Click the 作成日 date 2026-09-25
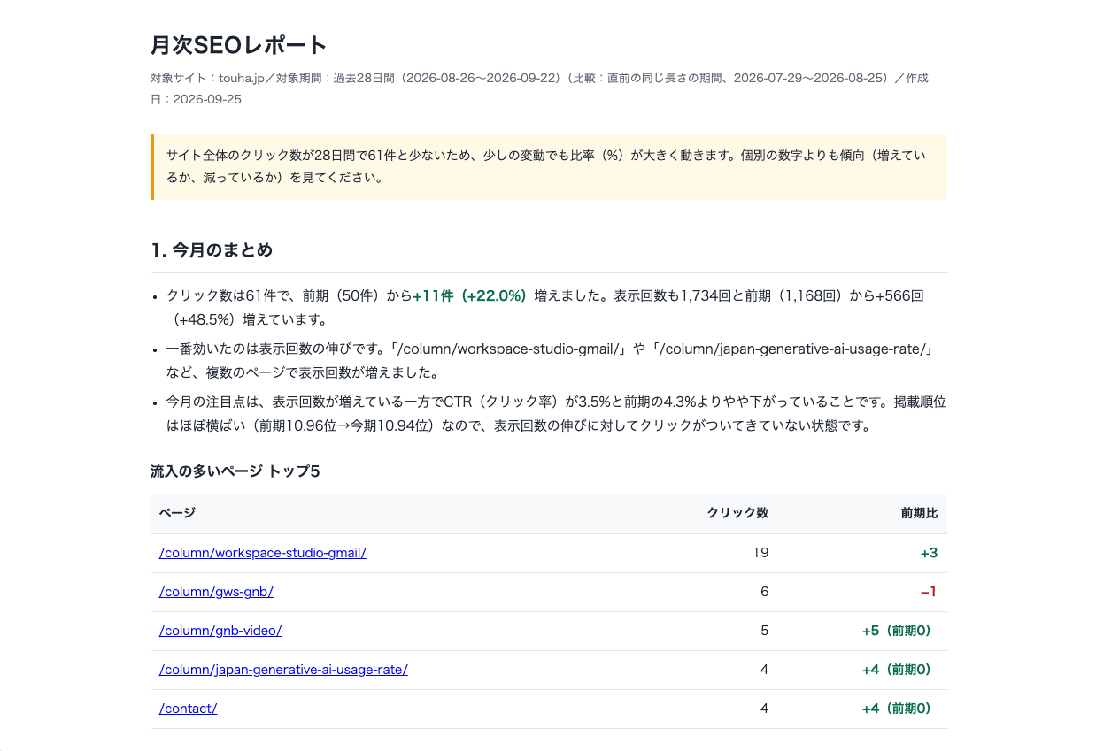This screenshot has width=1096, height=751. tap(207, 99)
